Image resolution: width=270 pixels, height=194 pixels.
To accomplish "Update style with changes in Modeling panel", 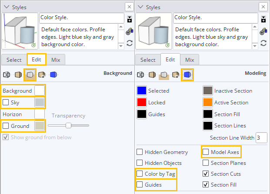I will pyautogui.click(x=263, y=43).
